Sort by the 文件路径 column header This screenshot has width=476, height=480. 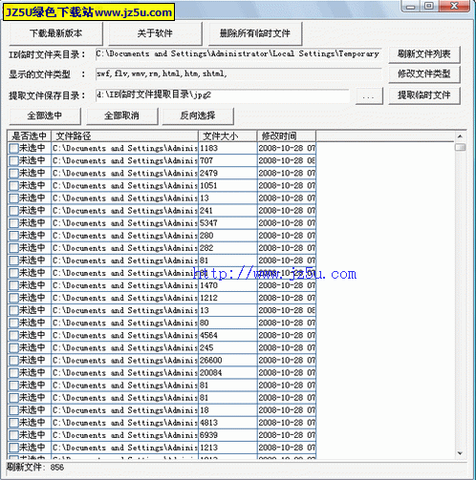coord(124,136)
